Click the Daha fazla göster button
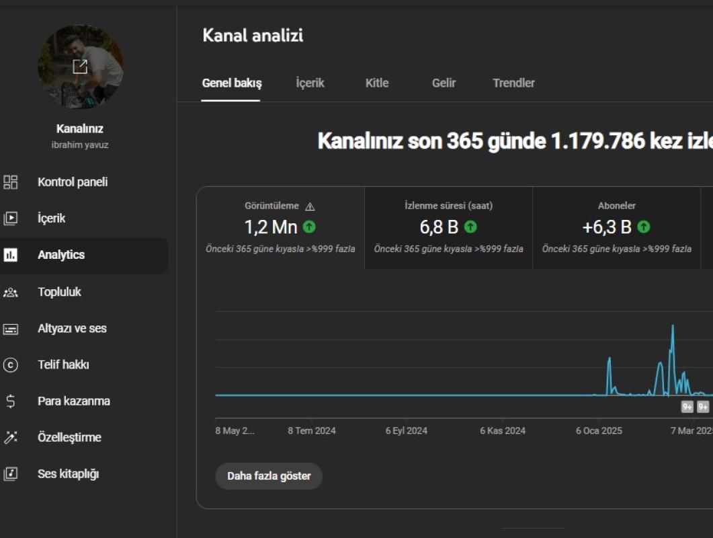This screenshot has height=538, width=713. click(x=269, y=476)
